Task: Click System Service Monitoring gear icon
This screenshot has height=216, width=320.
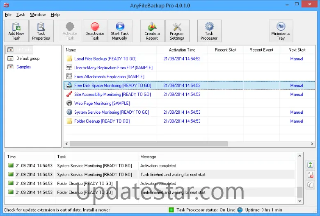Action: point(69,112)
